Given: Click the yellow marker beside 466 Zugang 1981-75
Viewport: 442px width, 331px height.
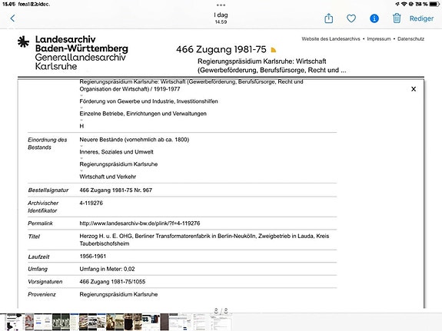Looking at the screenshot, I should pos(273,50).
